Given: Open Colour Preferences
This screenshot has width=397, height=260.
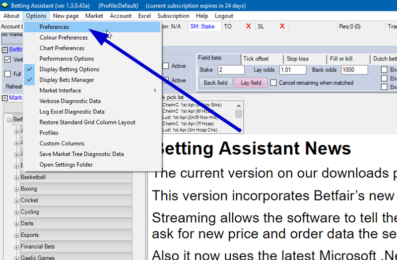Looking at the screenshot, I should 92,38.
